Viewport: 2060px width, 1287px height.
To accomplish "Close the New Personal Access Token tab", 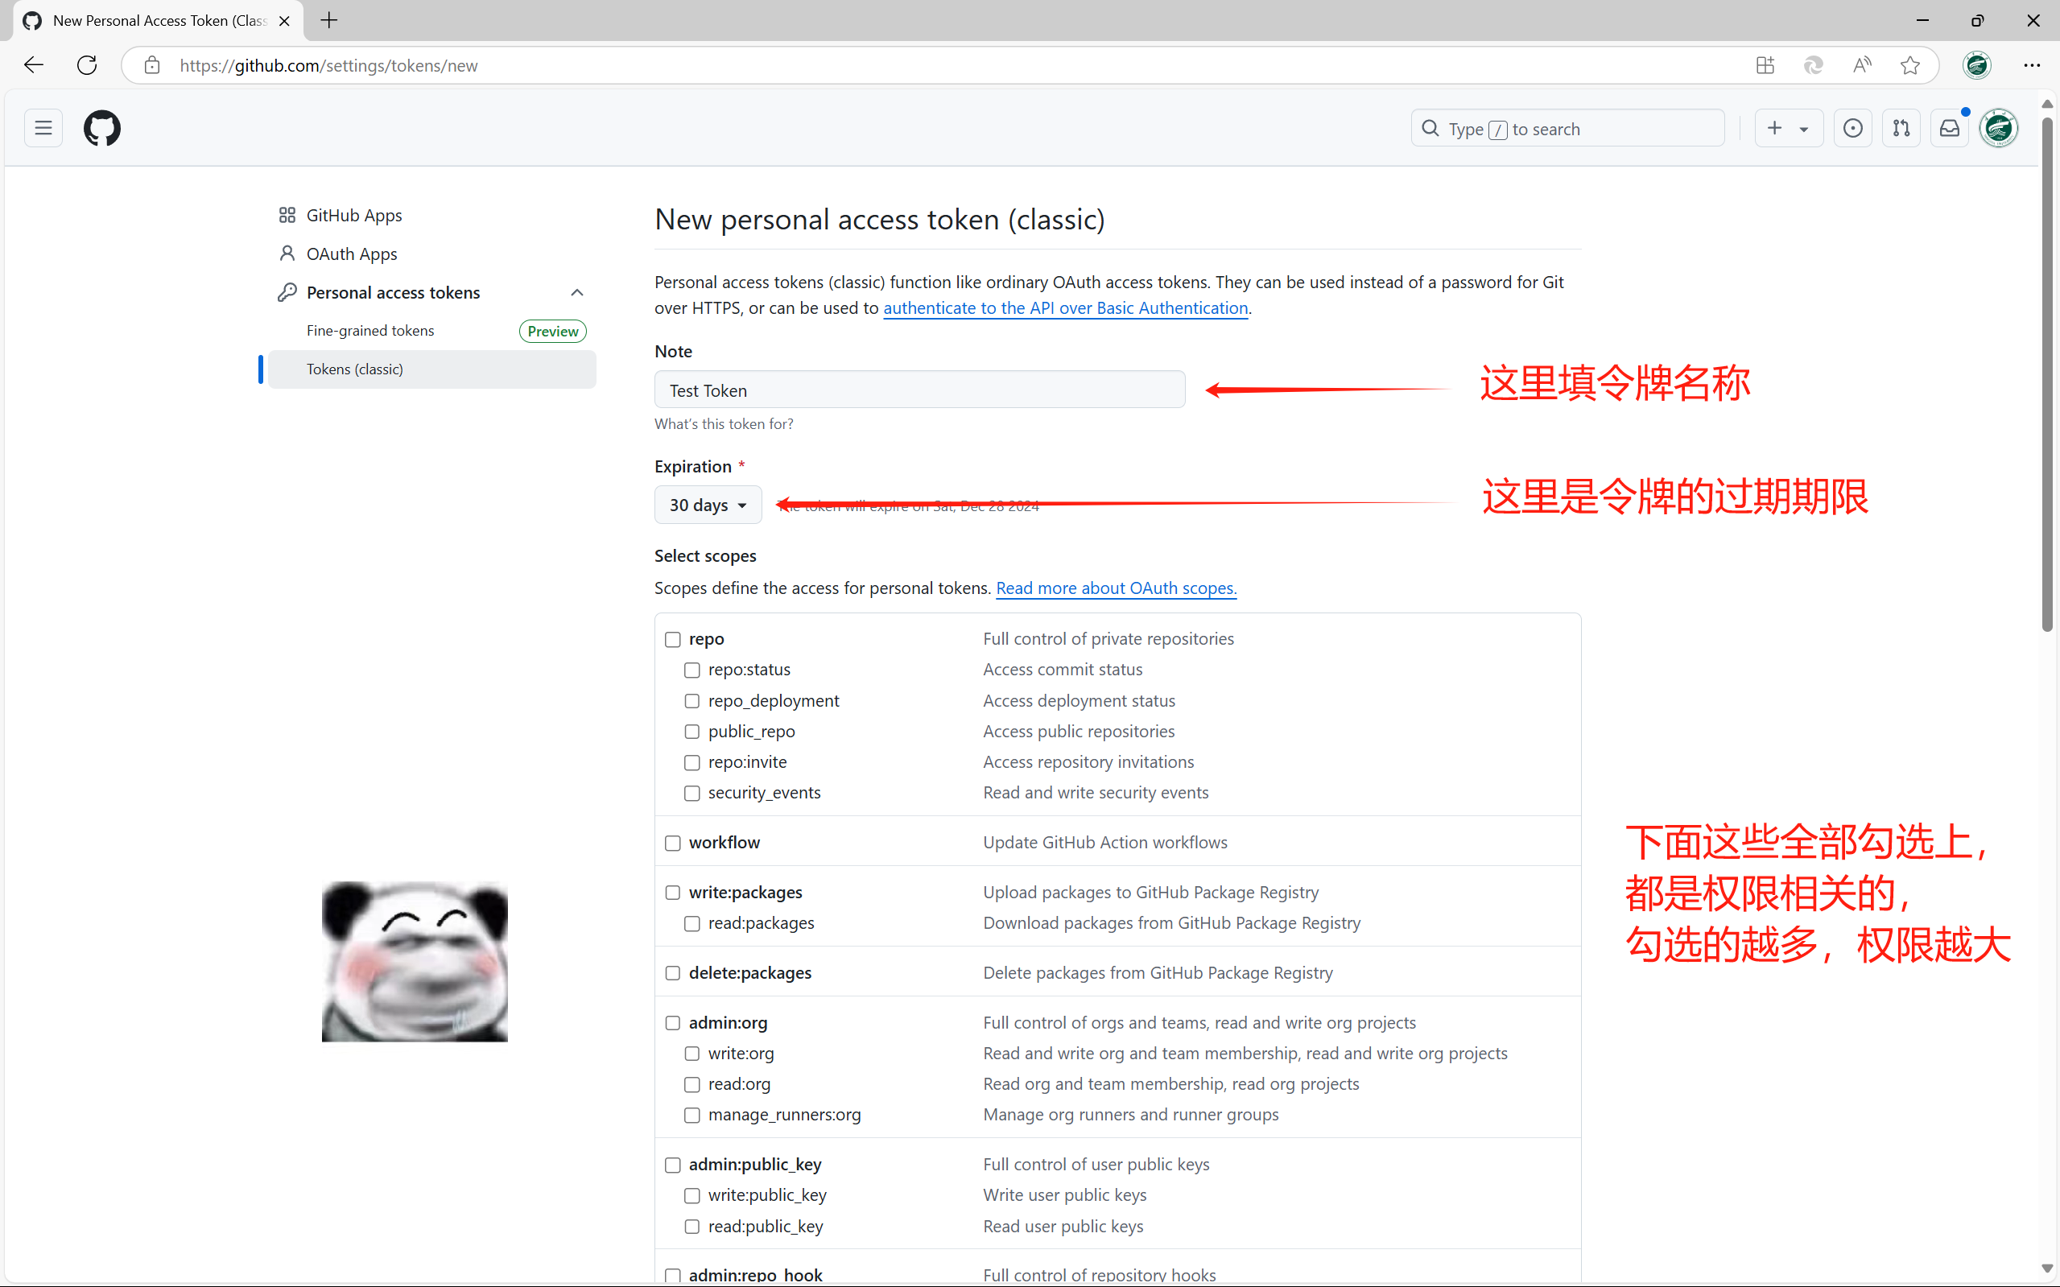I will pyautogui.click(x=284, y=20).
